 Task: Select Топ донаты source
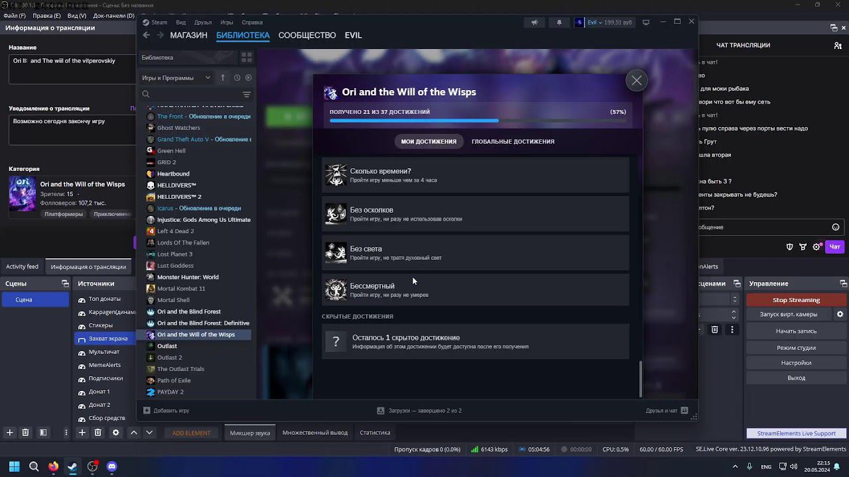104,299
